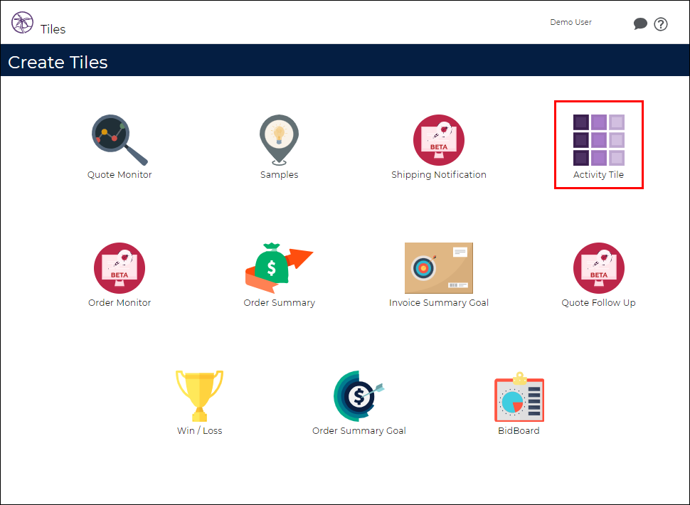Image resolution: width=690 pixels, height=505 pixels.
Task: Open the help question mark icon
Action: 661,23
